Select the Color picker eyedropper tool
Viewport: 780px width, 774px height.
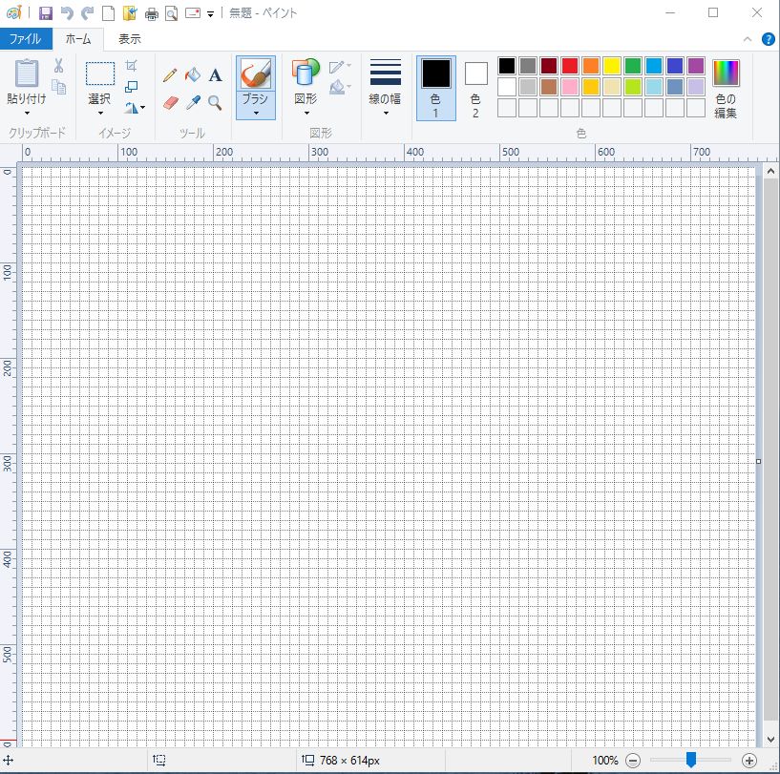(193, 103)
